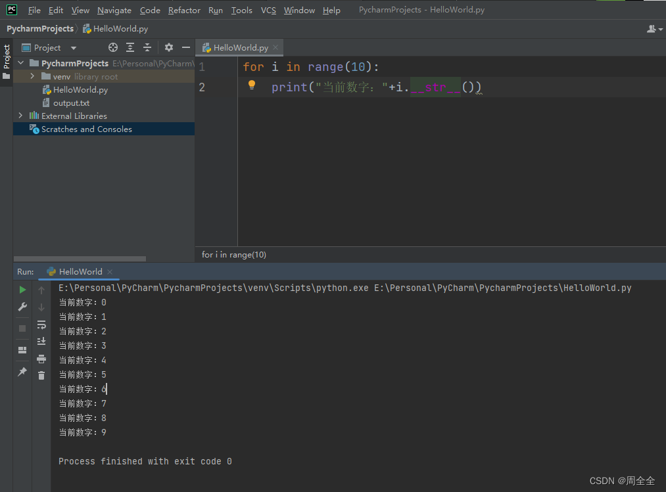The height and width of the screenshot is (492, 666).
Task: Open the Code menu
Action: click(x=150, y=11)
